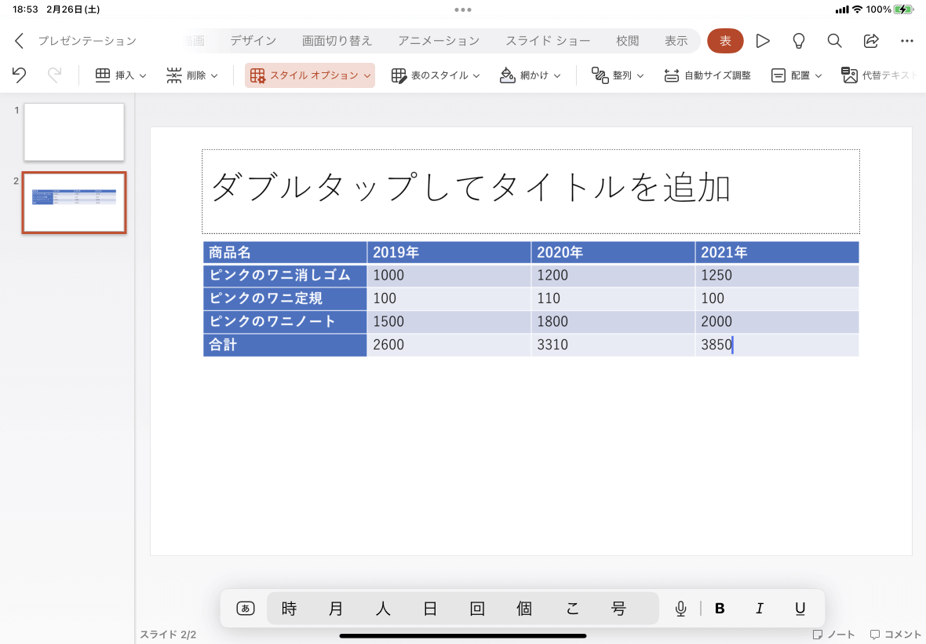The image size is (926, 644).
Task: Select the 2021年 header cell
Action: pyautogui.click(x=777, y=252)
